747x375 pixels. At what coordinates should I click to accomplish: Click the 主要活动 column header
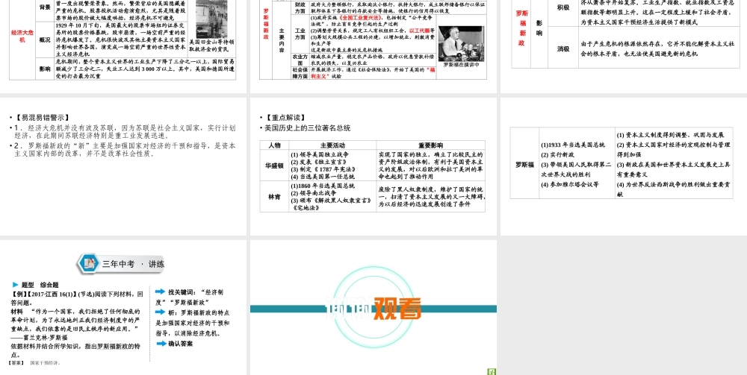click(332, 145)
